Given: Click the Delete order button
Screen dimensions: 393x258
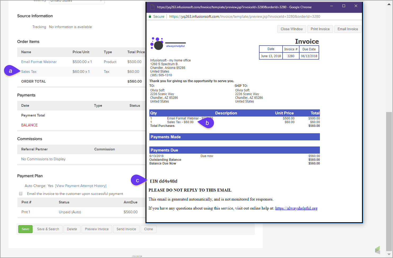Looking at the screenshot, I should 72,229.
